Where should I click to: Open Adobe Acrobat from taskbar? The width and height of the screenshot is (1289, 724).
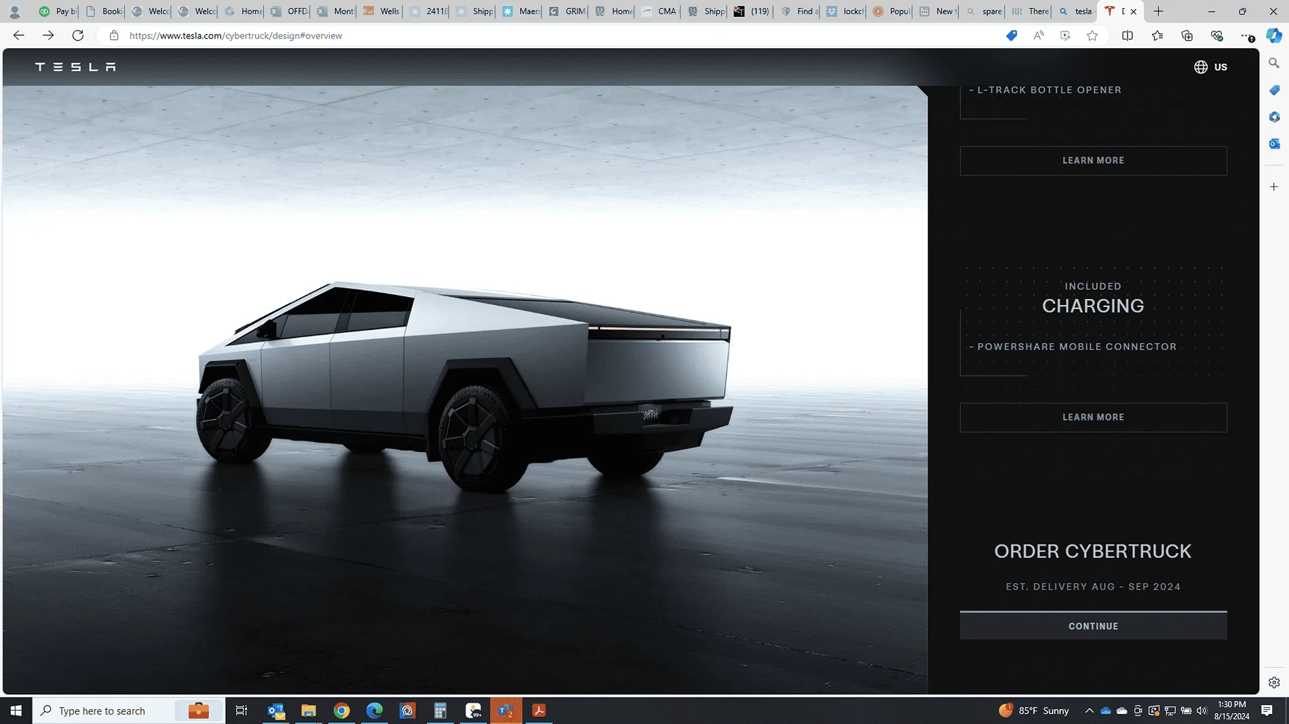(539, 710)
